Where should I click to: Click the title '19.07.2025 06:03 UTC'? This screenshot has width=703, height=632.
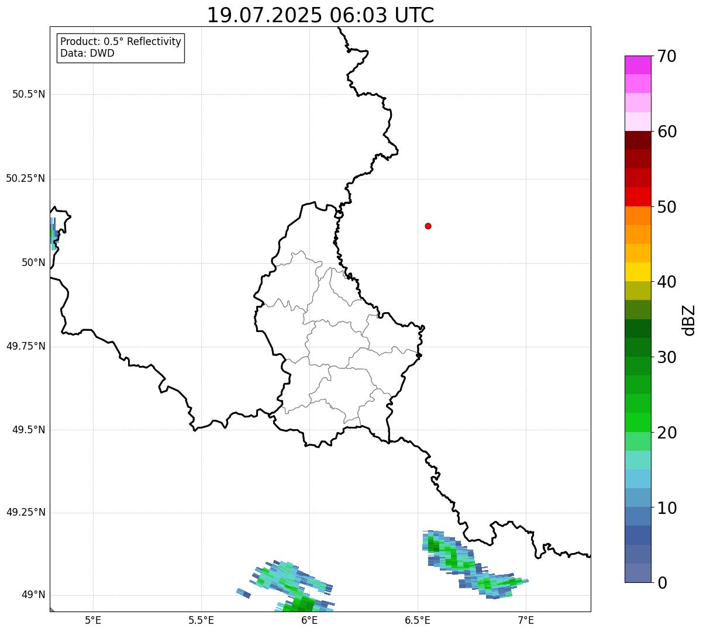[321, 15]
